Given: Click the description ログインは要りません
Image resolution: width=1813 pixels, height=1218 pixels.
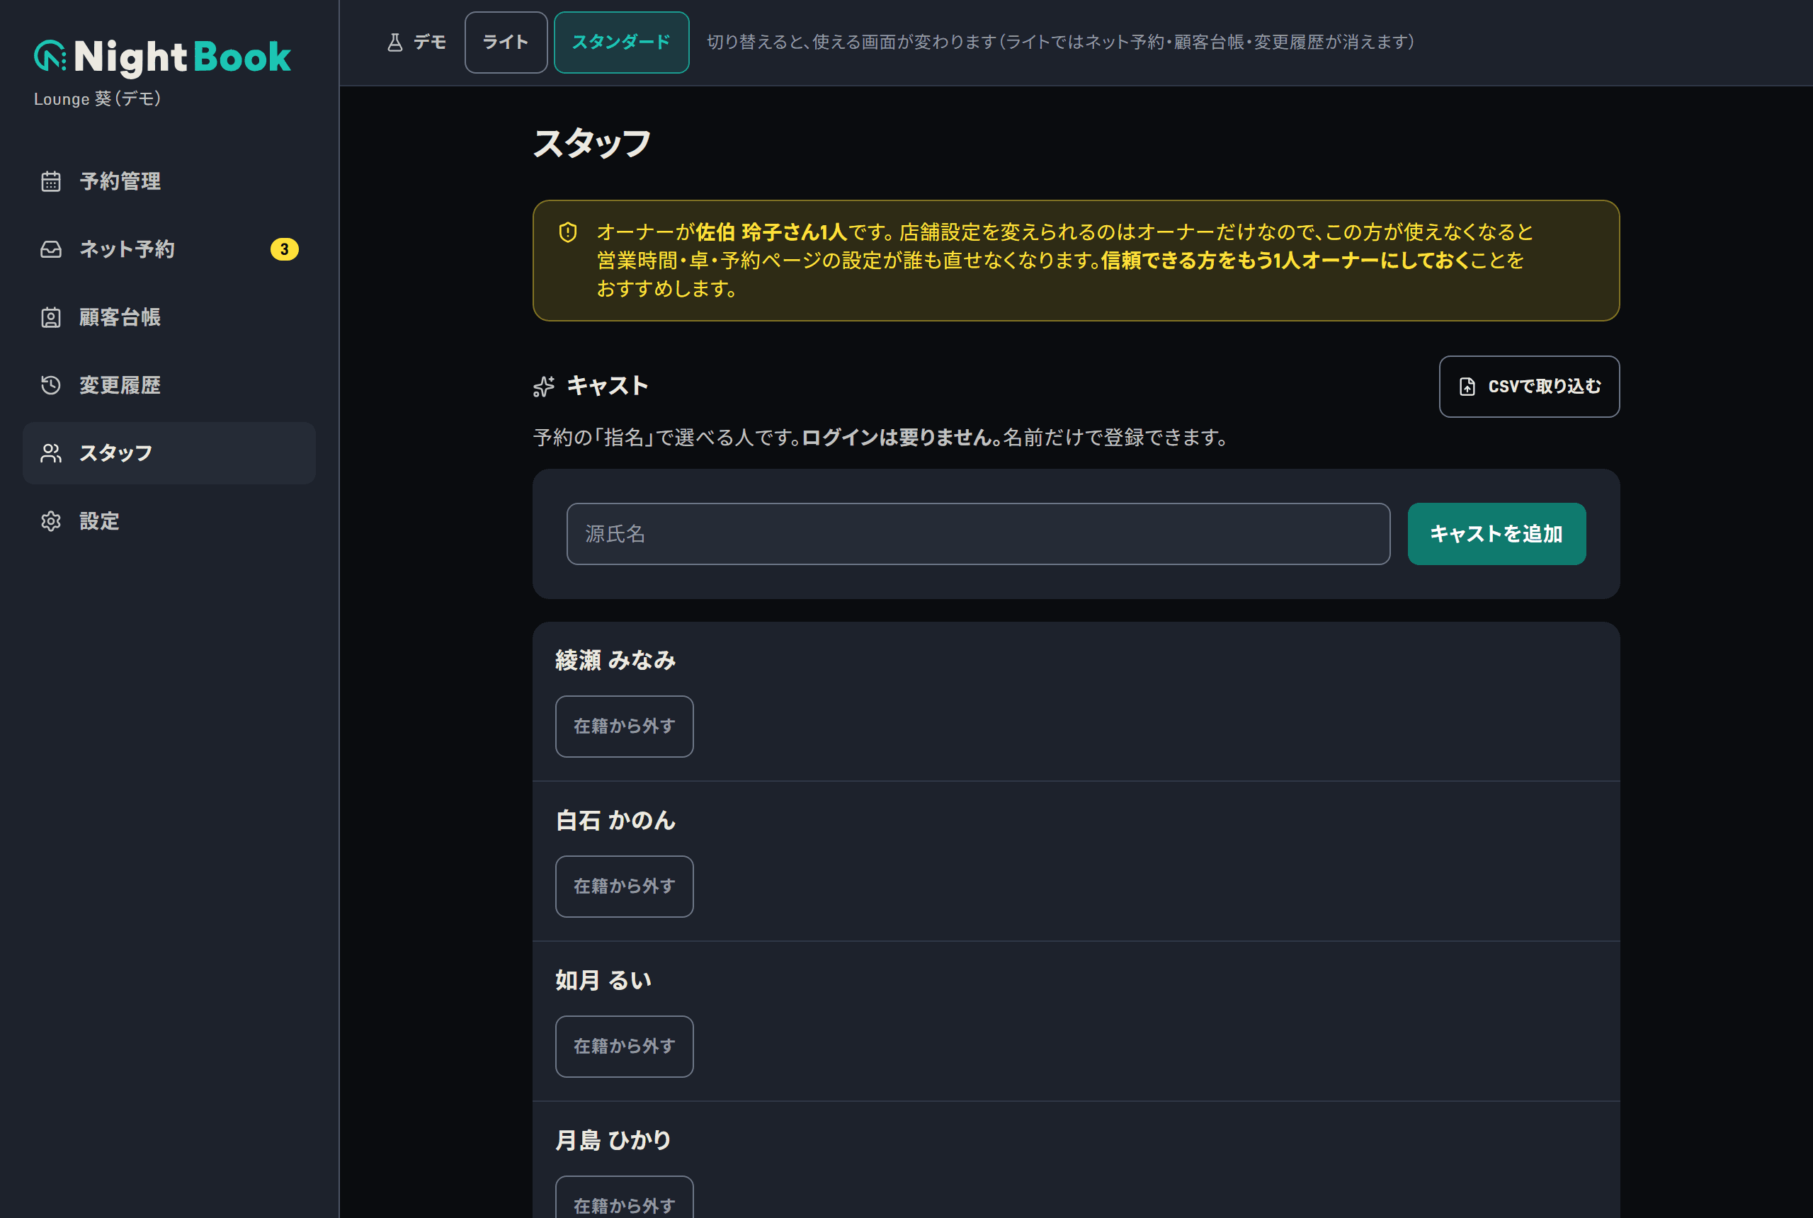Looking at the screenshot, I should [x=902, y=438].
